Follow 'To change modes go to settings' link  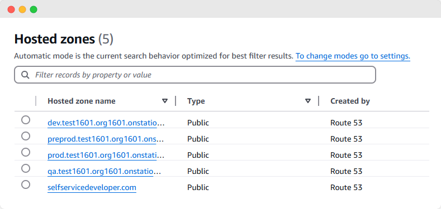click(x=353, y=56)
